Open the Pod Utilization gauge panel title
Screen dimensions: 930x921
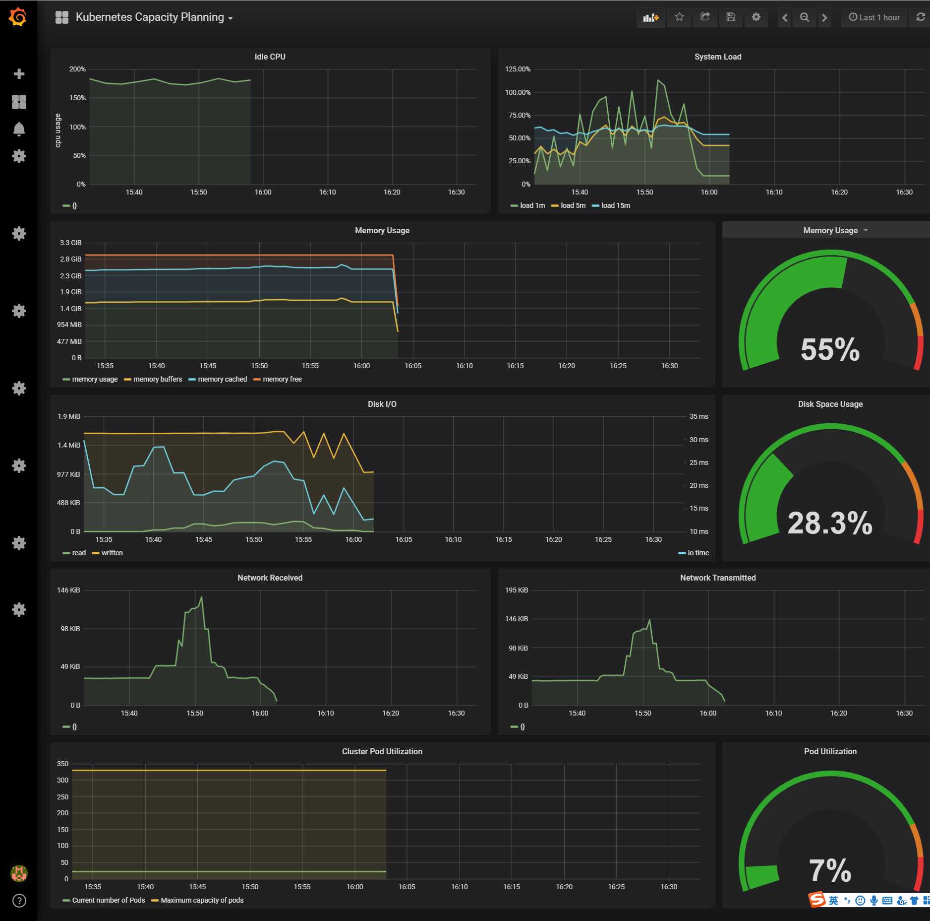pos(830,751)
